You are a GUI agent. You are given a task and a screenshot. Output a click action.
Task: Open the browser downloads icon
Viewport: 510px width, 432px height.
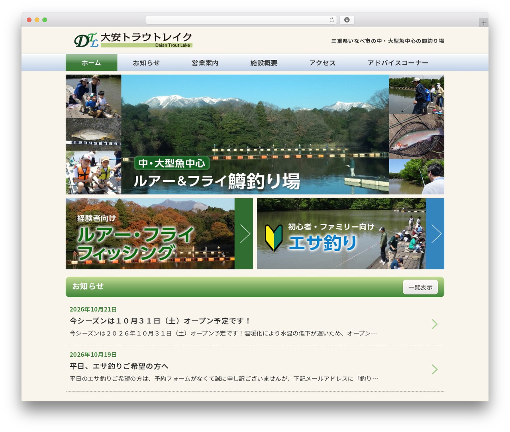pos(347,20)
